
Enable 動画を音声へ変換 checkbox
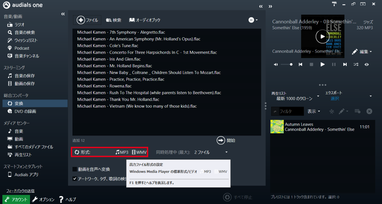[x=75, y=169]
